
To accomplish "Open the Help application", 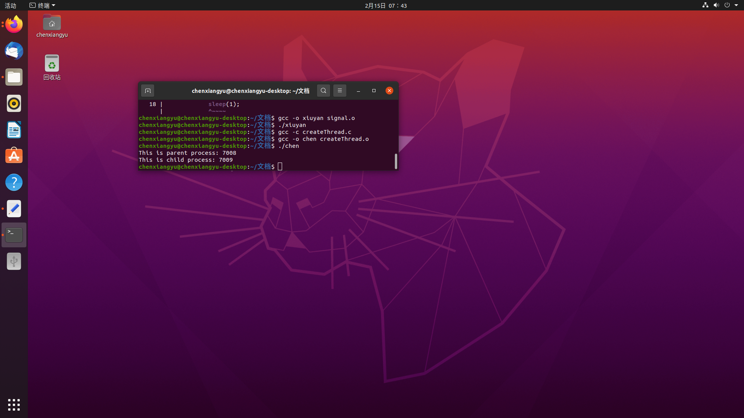I will [x=14, y=182].
